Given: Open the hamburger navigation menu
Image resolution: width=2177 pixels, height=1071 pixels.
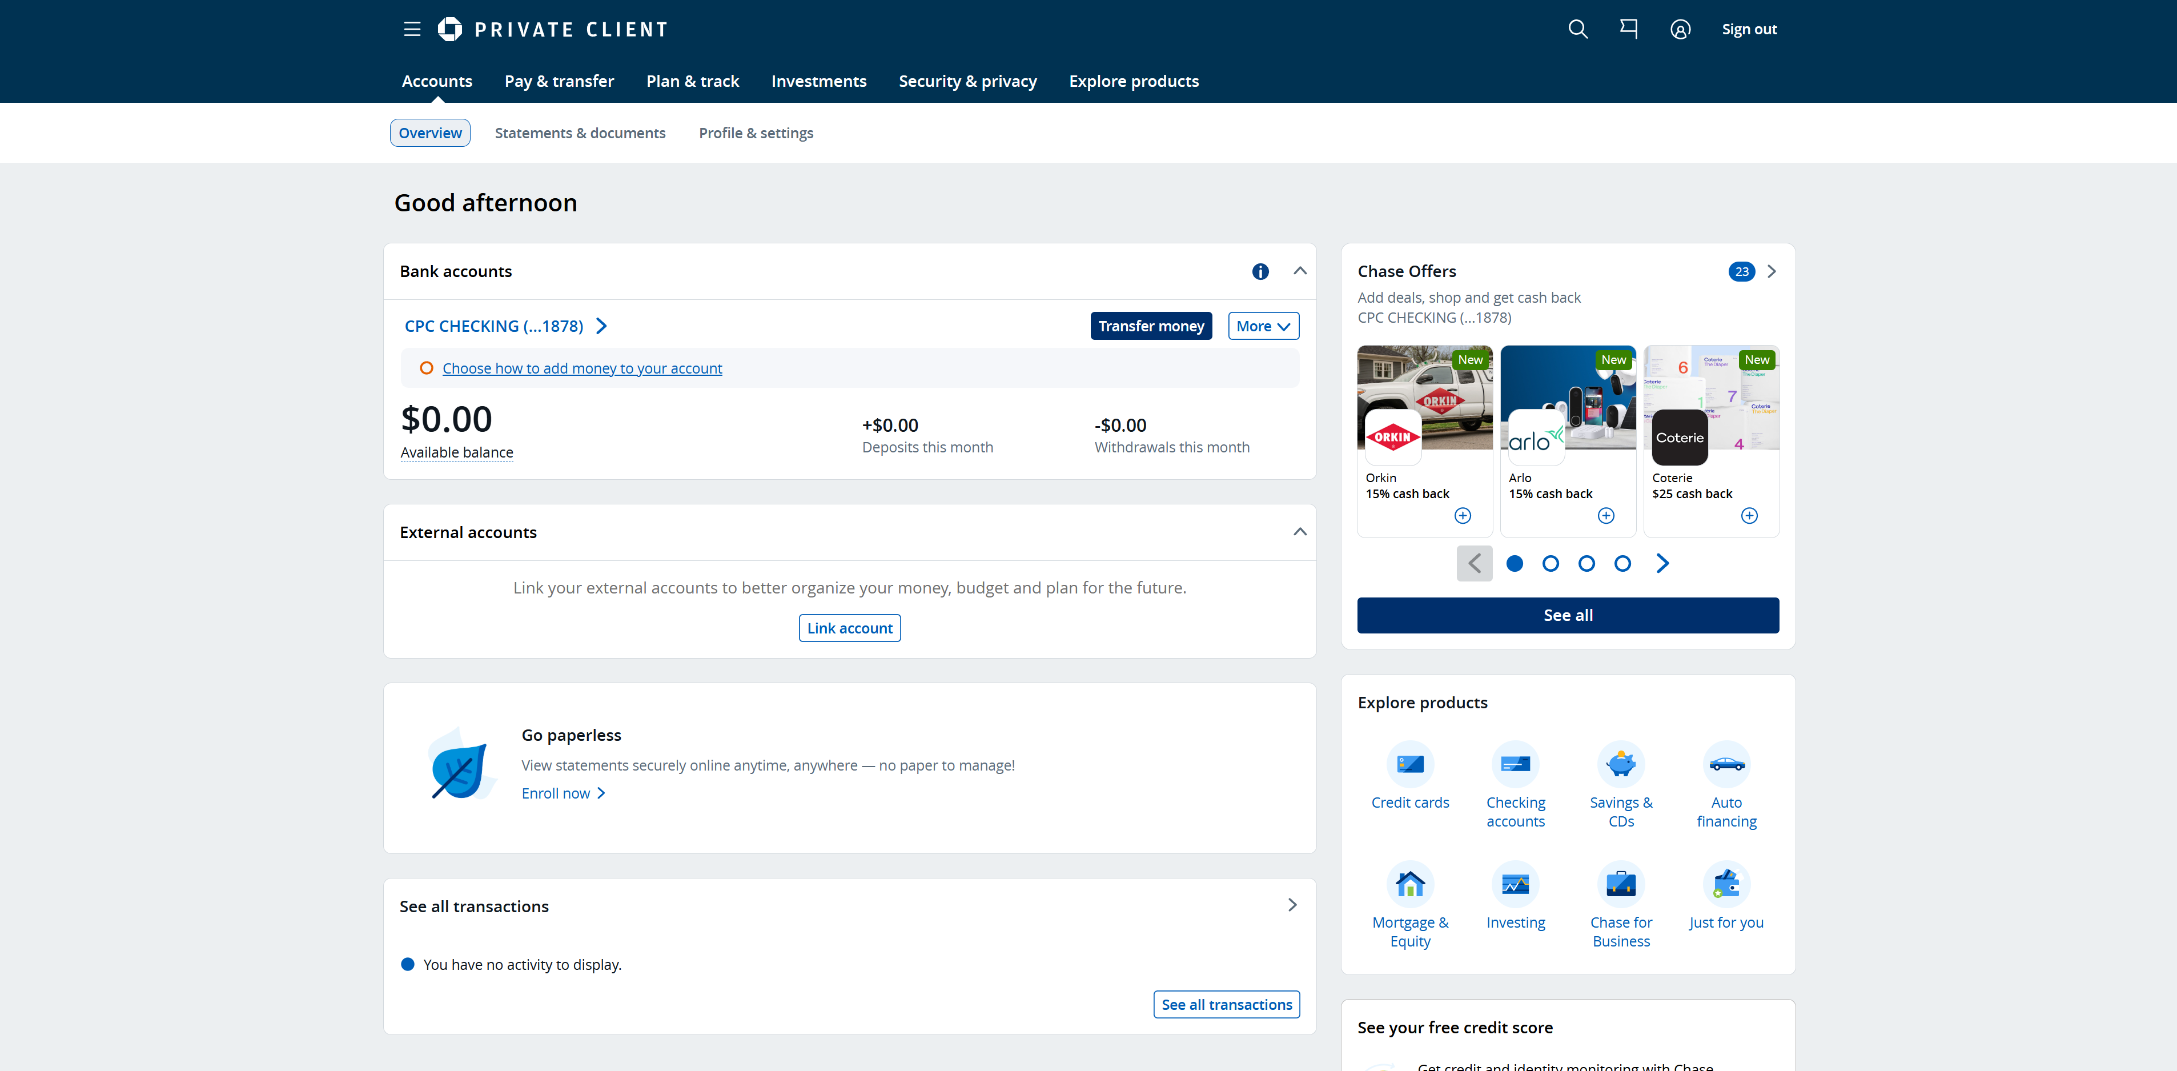Looking at the screenshot, I should [412, 30].
